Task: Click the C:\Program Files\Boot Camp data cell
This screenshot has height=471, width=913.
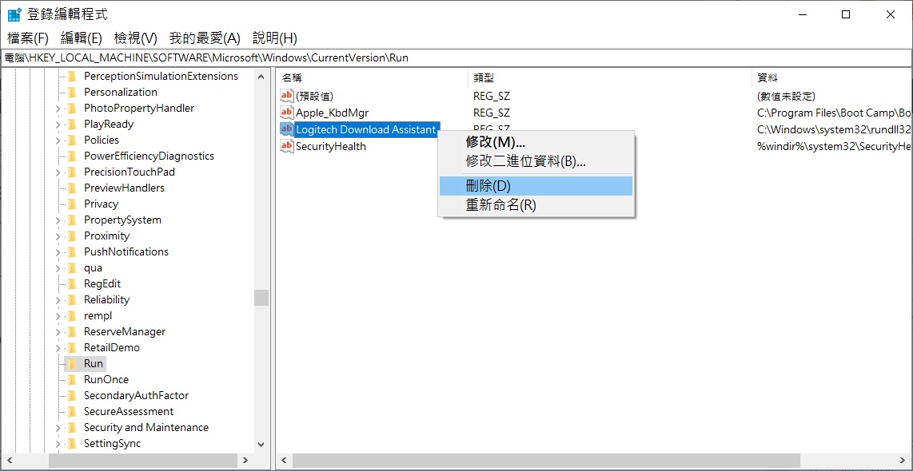Action: [x=834, y=113]
